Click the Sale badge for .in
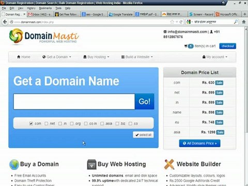Viewport: 248px width, 186px height. coord(219,102)
